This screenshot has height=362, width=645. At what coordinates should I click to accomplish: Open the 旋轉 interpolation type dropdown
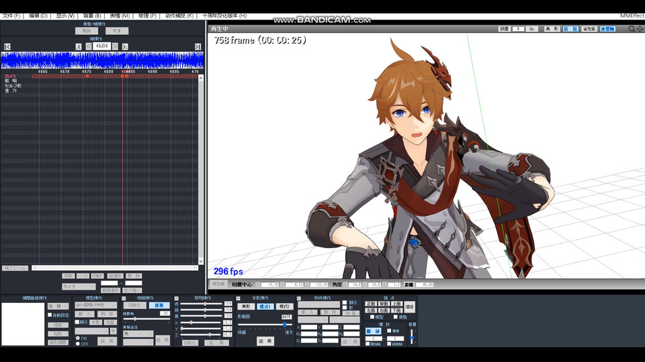point(58,306)
